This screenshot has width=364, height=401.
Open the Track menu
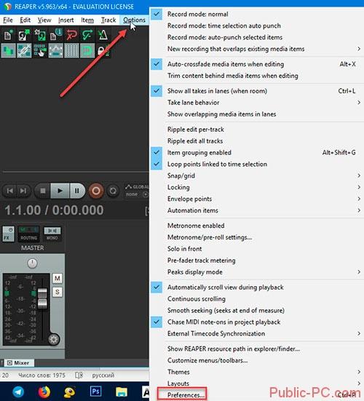(x=108, y=20)
